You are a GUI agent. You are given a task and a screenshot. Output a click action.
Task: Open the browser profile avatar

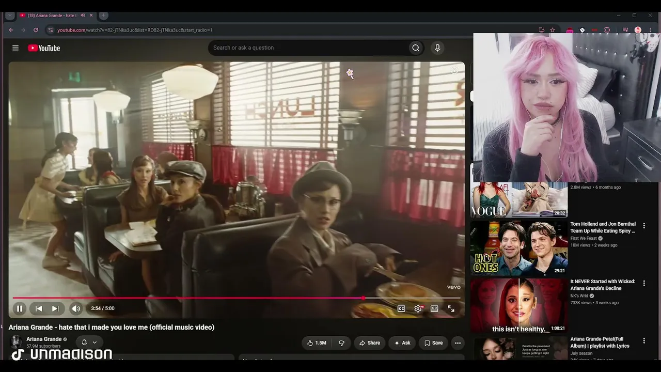(638, 30)
